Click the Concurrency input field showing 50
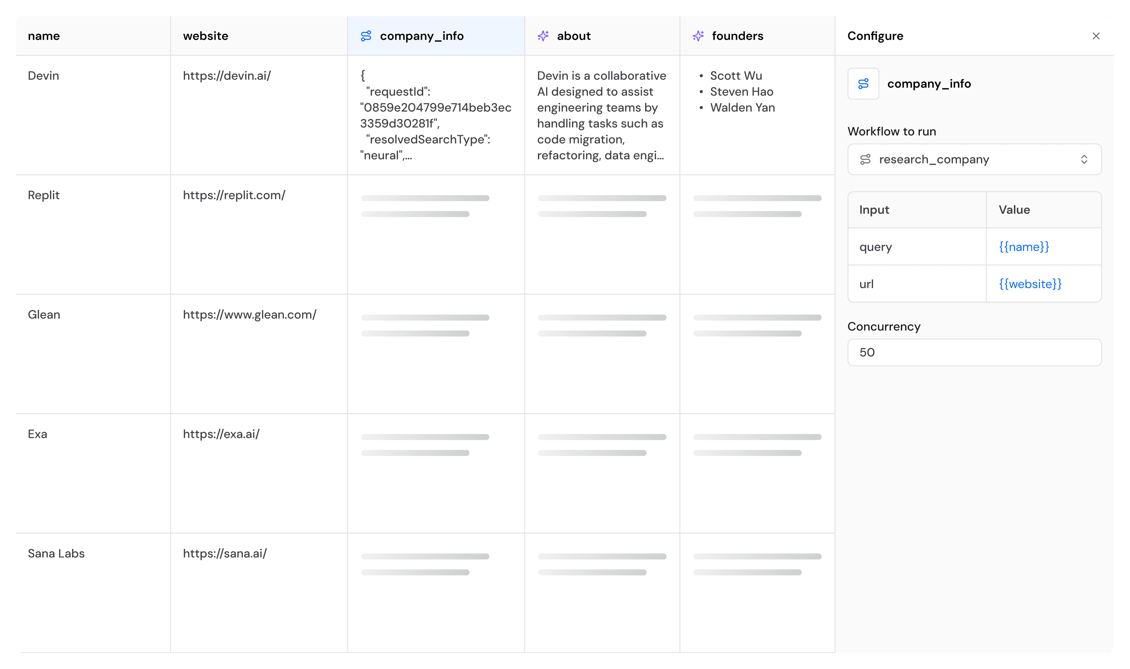 tap(974, 352)
